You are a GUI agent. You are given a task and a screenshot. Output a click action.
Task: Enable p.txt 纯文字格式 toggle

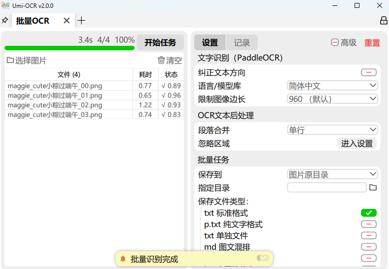tap(369, 224)
